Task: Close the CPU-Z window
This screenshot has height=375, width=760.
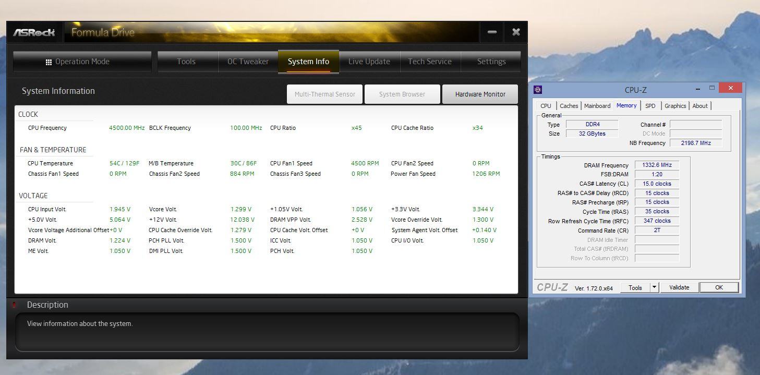Action: (x=731, y=88)
